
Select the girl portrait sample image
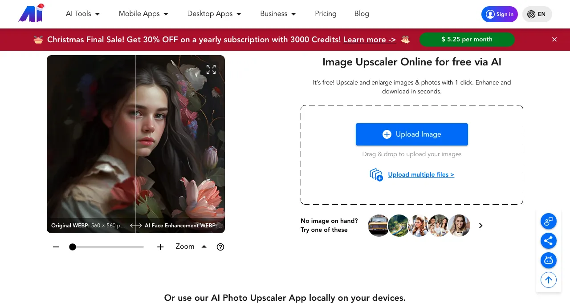(419, 226)
